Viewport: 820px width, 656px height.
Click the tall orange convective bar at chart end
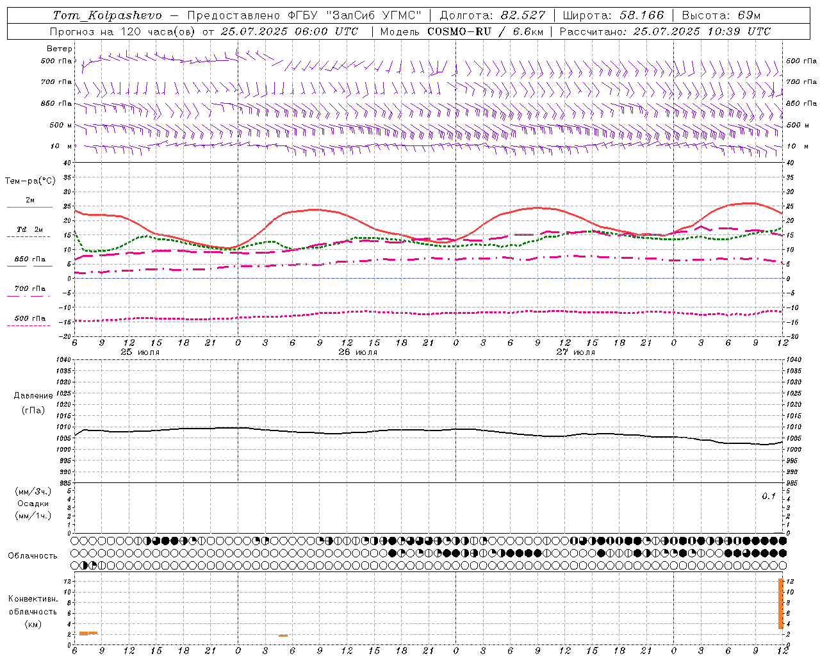click(x=781, y=603)
